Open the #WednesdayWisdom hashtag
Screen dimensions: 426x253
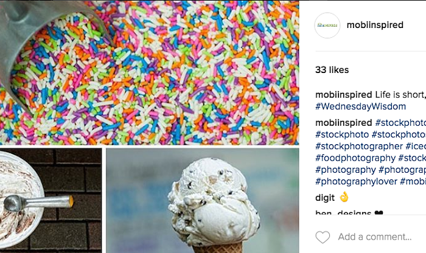360,106
